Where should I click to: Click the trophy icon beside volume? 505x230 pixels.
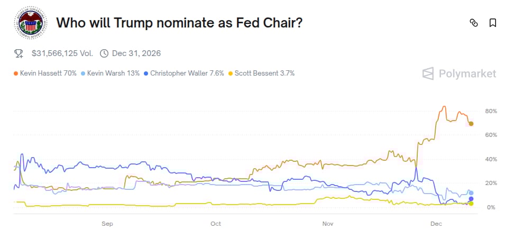click(19, 53)
